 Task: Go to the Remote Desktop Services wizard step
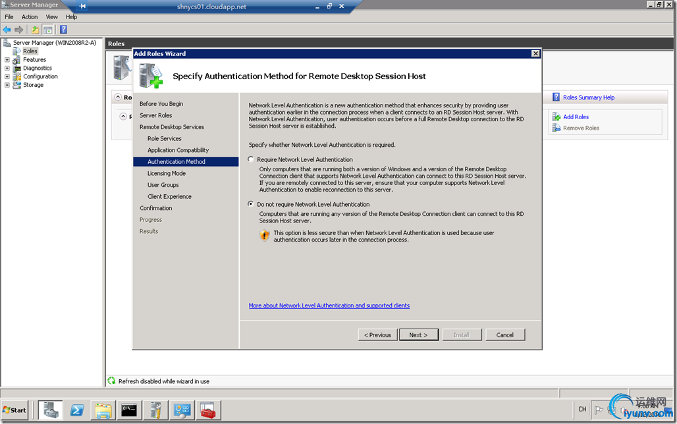pos(172,127)
